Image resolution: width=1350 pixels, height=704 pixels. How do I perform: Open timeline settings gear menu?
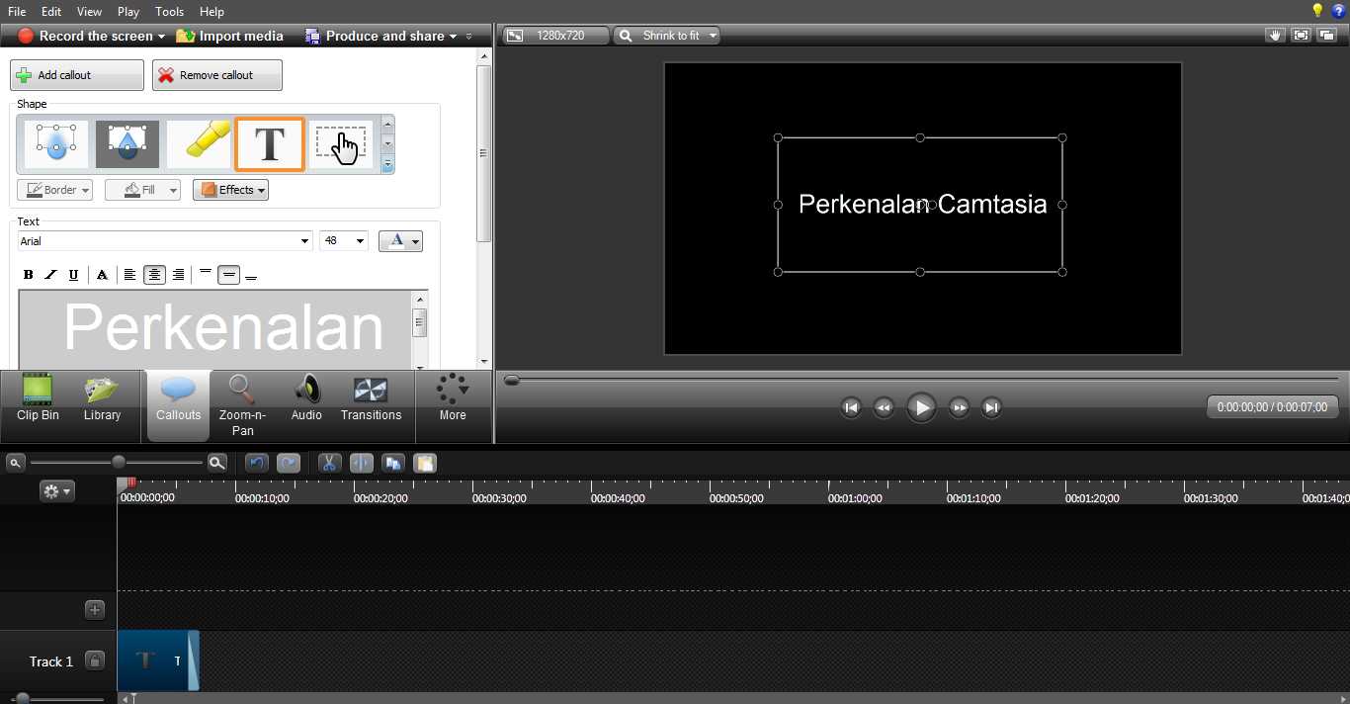click(x=56, y=490)
